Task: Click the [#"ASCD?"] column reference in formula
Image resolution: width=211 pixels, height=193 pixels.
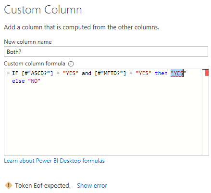Action: pyautogui.click(x=37, y=73)
